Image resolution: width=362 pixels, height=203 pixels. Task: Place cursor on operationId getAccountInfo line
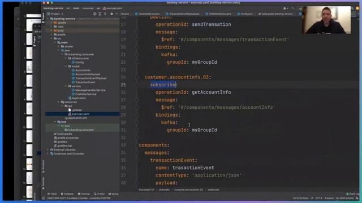point(193,92)
